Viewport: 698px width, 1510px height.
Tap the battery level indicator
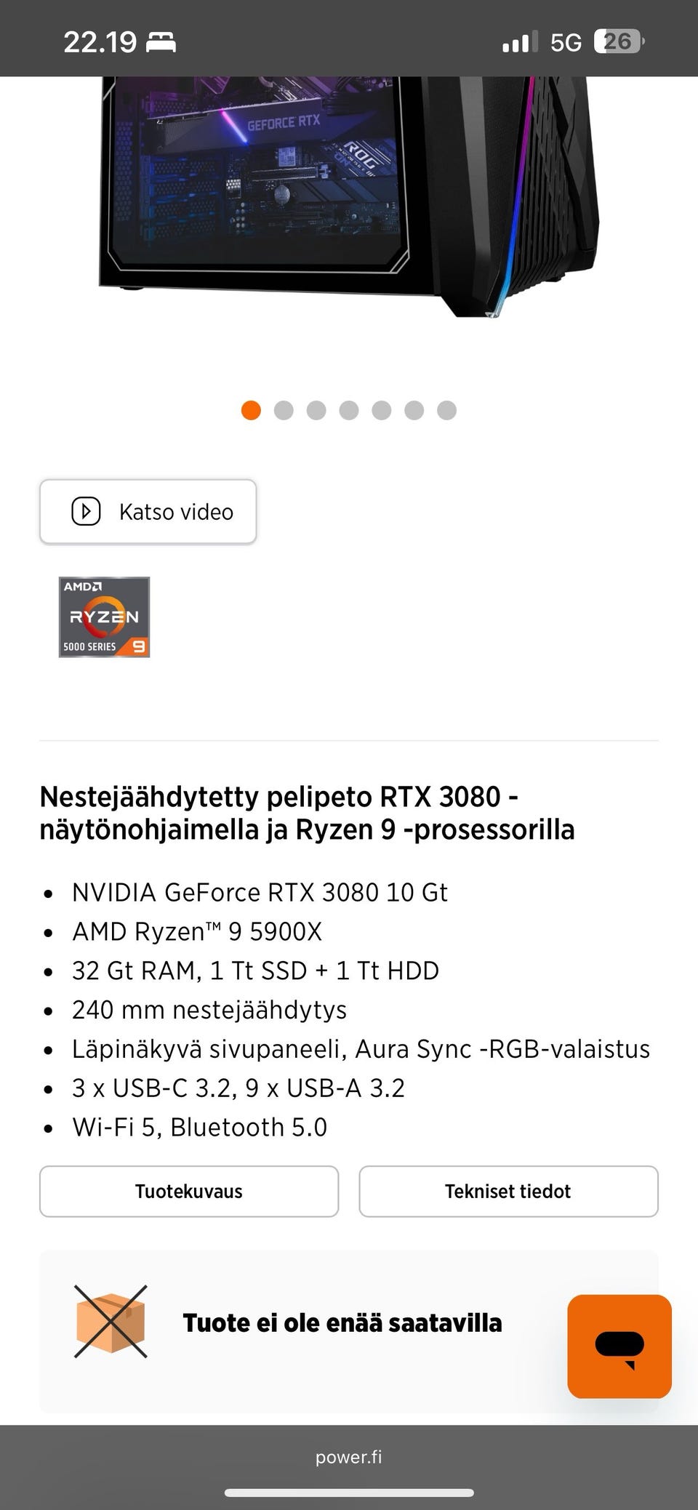(619, 41)
